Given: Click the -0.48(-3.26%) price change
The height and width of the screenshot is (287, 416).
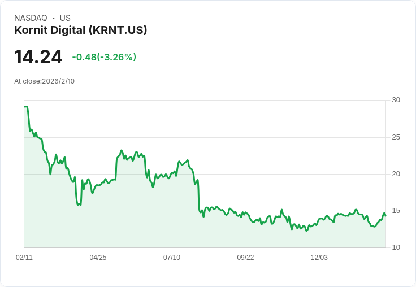Looking at the screenshot, I should [x=104, y=57].
